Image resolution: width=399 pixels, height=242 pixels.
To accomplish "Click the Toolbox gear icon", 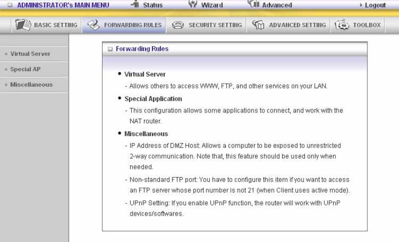I will coord(342,25).
